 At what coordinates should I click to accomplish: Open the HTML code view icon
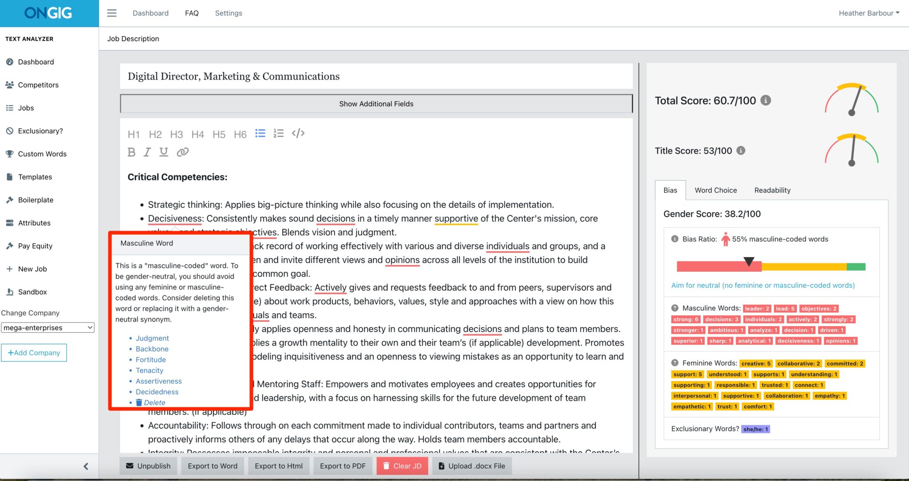click(298, 133)
